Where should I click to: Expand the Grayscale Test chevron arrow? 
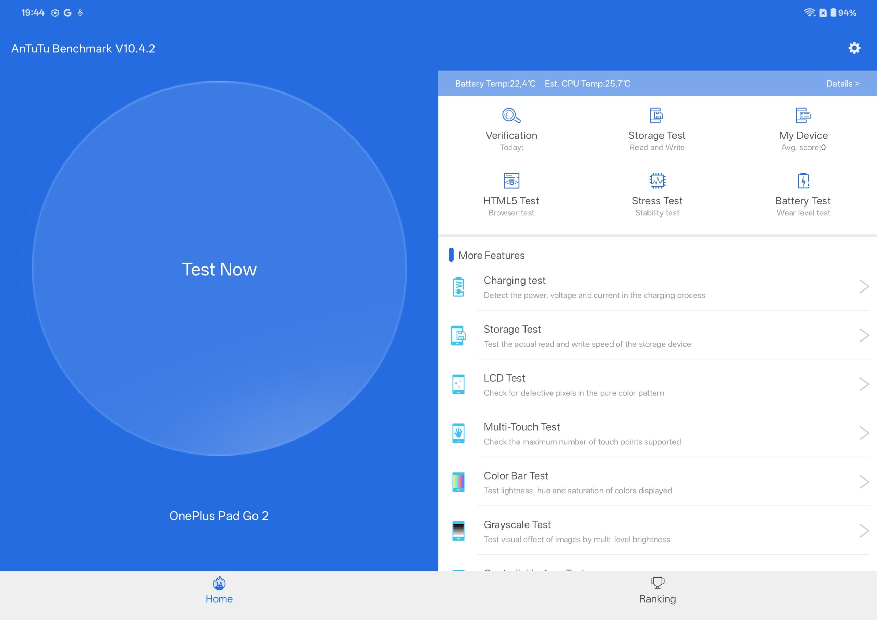click(864, 531)
